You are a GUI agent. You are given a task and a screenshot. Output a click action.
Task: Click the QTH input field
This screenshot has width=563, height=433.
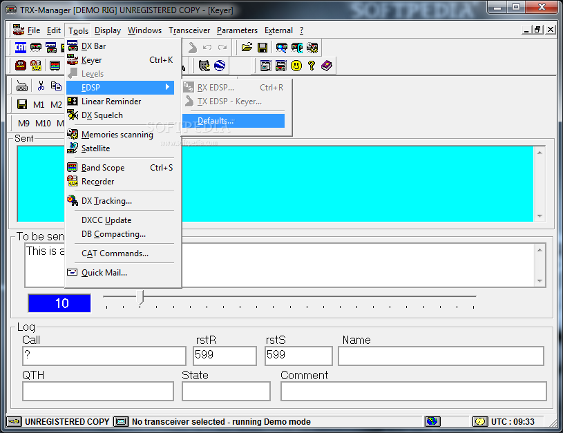98,391
